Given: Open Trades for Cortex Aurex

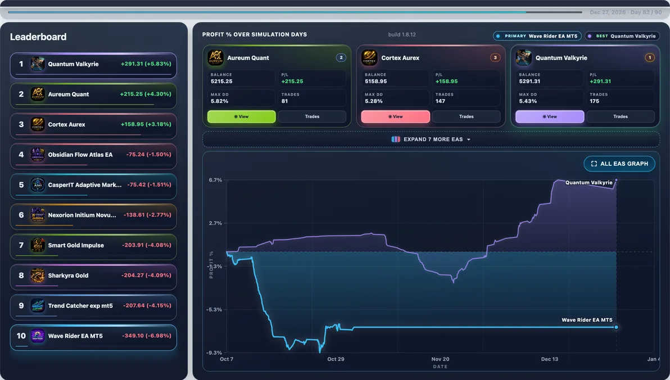Looking at the screenshot, I should click(467, 117).
